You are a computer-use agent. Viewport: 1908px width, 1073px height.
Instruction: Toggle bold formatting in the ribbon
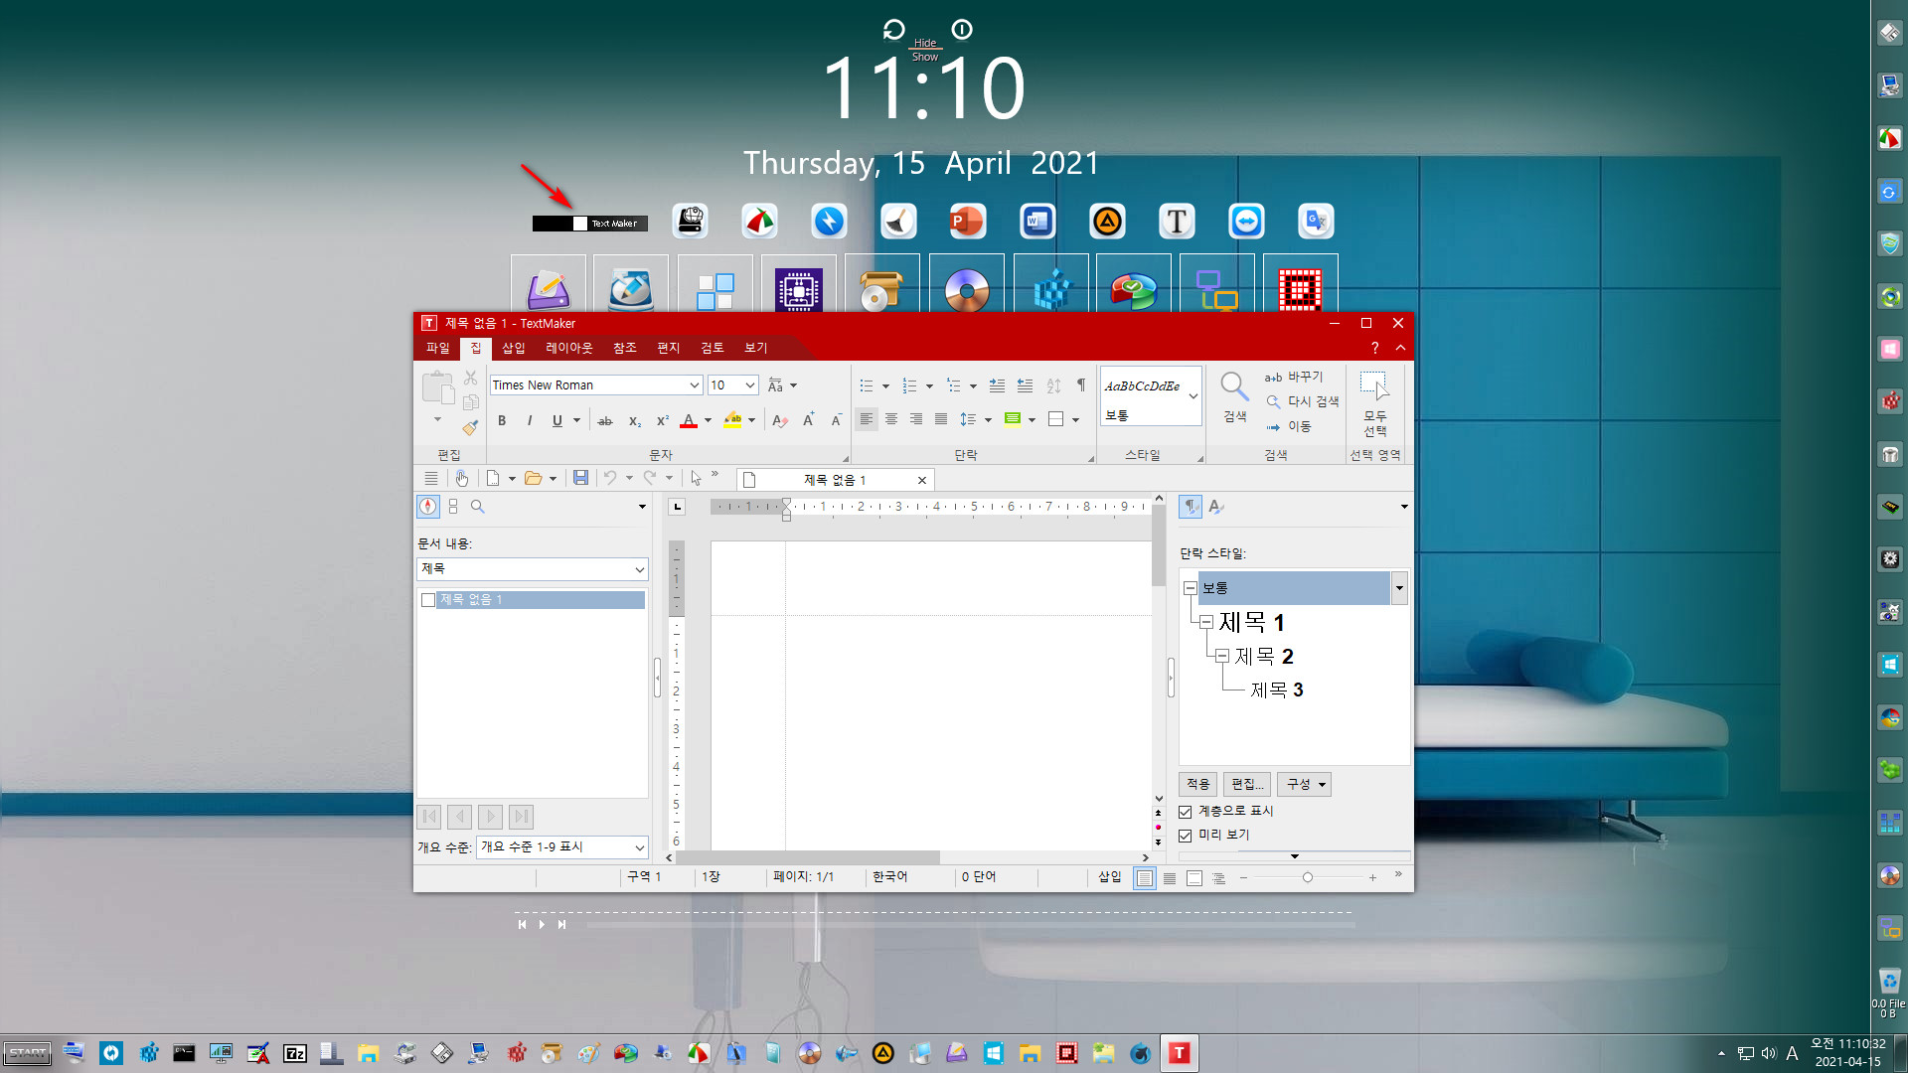coord(502,420)
